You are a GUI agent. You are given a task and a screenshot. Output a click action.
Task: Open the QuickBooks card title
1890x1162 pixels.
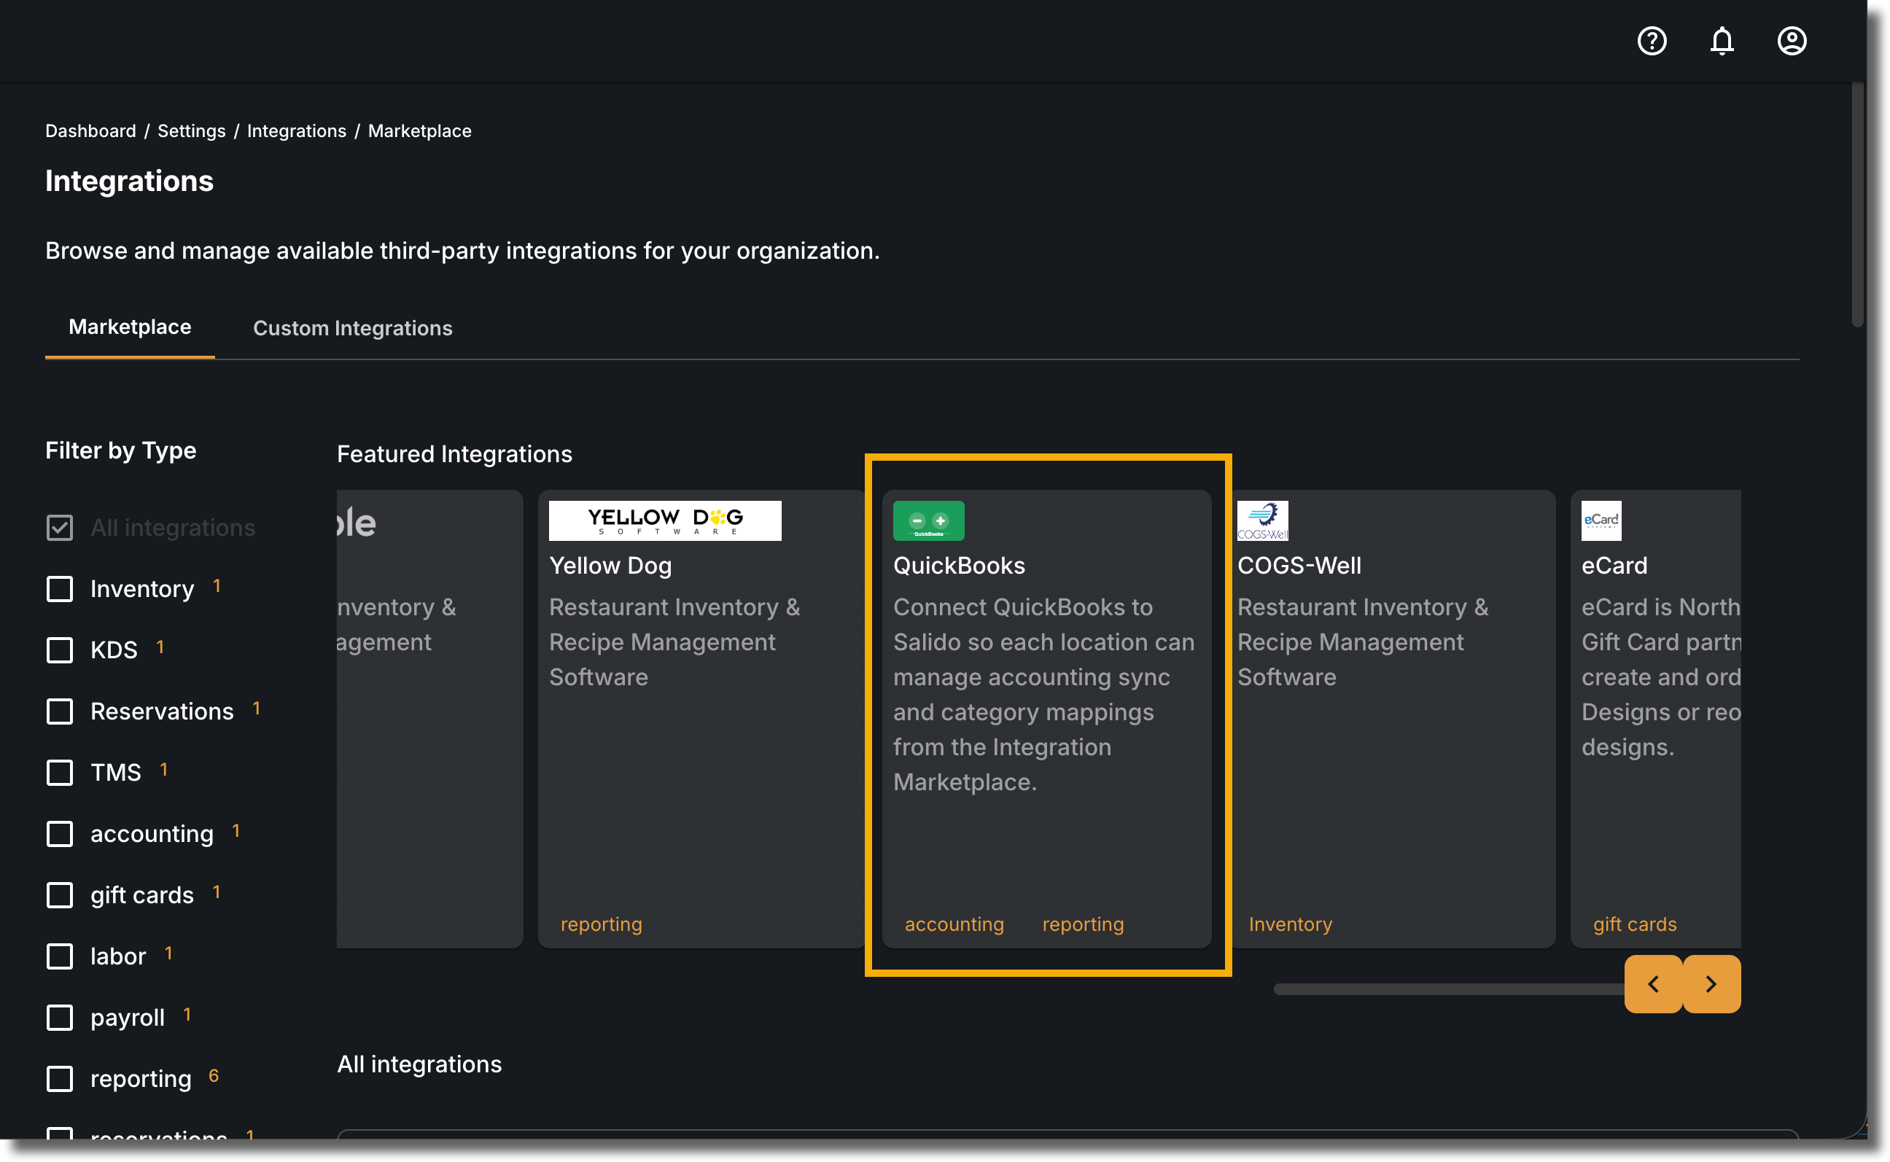coord(958,566)
